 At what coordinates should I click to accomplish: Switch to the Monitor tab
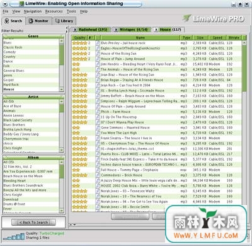click(38, 21)
